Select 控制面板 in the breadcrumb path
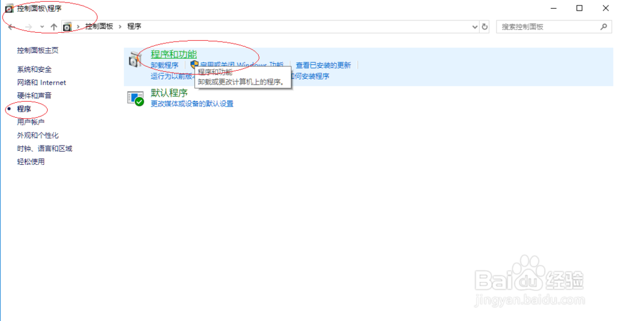The image size is (619, 321). point(99,26)
